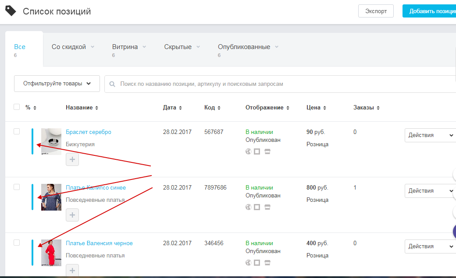456x278 pixels.
Task: Click В наличии status in Браслет серебро row
Action: [x=259, y=132]
